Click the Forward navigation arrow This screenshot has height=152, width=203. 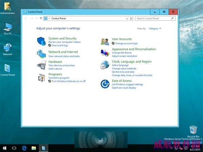(x=32, y=18)
